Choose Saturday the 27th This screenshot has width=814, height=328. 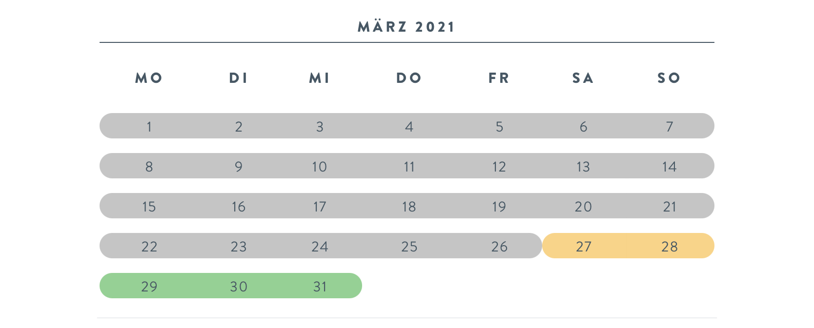[x=584, y=247]
